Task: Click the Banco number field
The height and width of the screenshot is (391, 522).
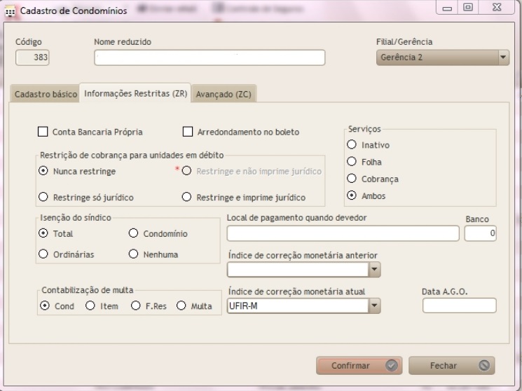Action: [481, 233]
